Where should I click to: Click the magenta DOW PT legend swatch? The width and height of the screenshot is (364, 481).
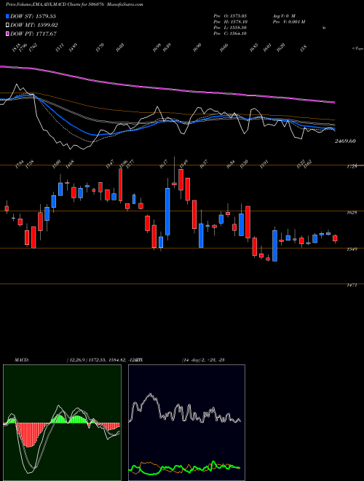tap(8, 34)
